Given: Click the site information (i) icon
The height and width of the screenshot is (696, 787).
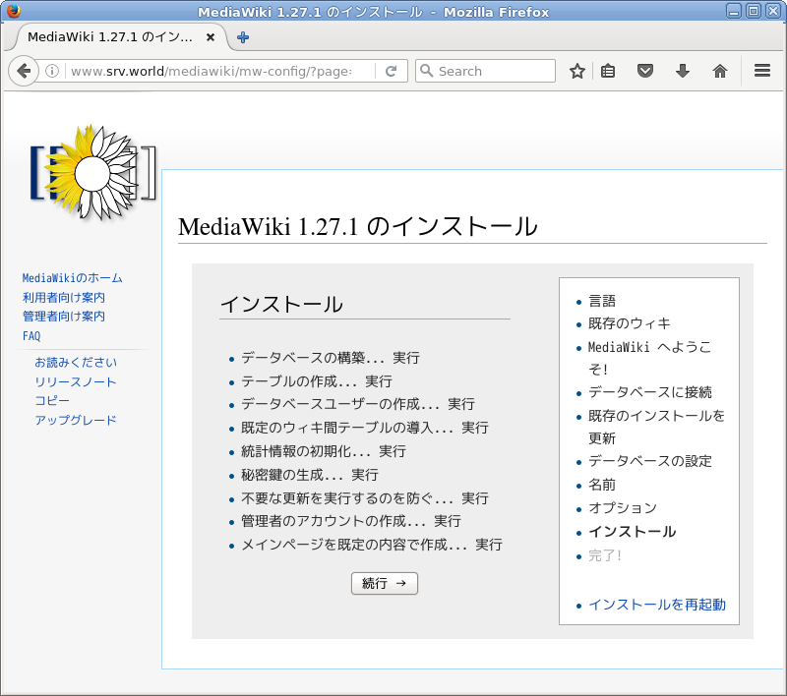Looking at the screenshot, I should (52, 71).
